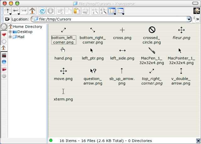201x144 pixels.
Task: Select the Home Directory sidebar tab icon
Action: [4, 48]
